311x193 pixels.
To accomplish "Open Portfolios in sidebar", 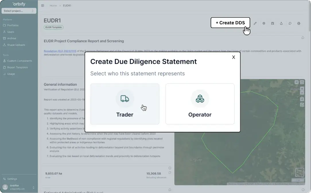I will pos(13,25).
